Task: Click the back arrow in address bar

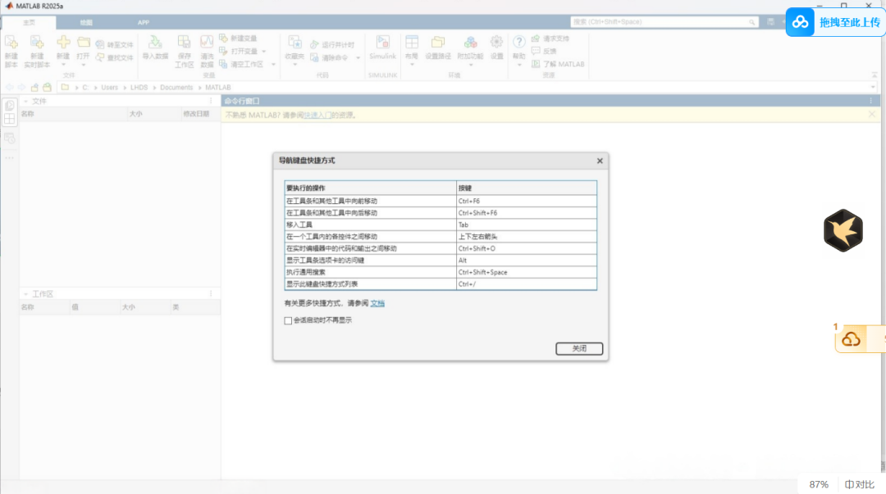Action: tap(10, 88)
